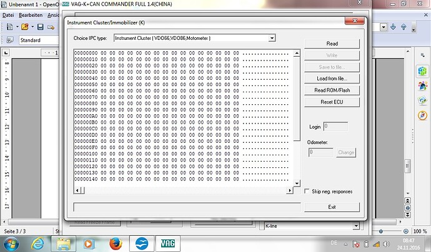This screenshot has height=252, width=431.
Task: Click the navigation round button in scrollbar
Action: click(x=408, y=208)
